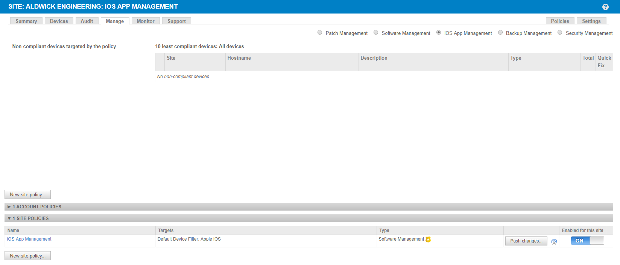Open the iOS App Management policy link
The height and width of the screenshot is (265, 620).
29,239
